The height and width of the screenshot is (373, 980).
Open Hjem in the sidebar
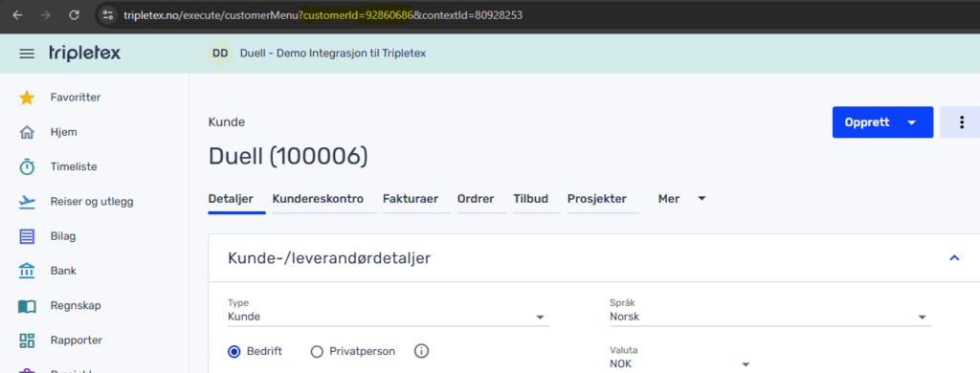(64, 132)
